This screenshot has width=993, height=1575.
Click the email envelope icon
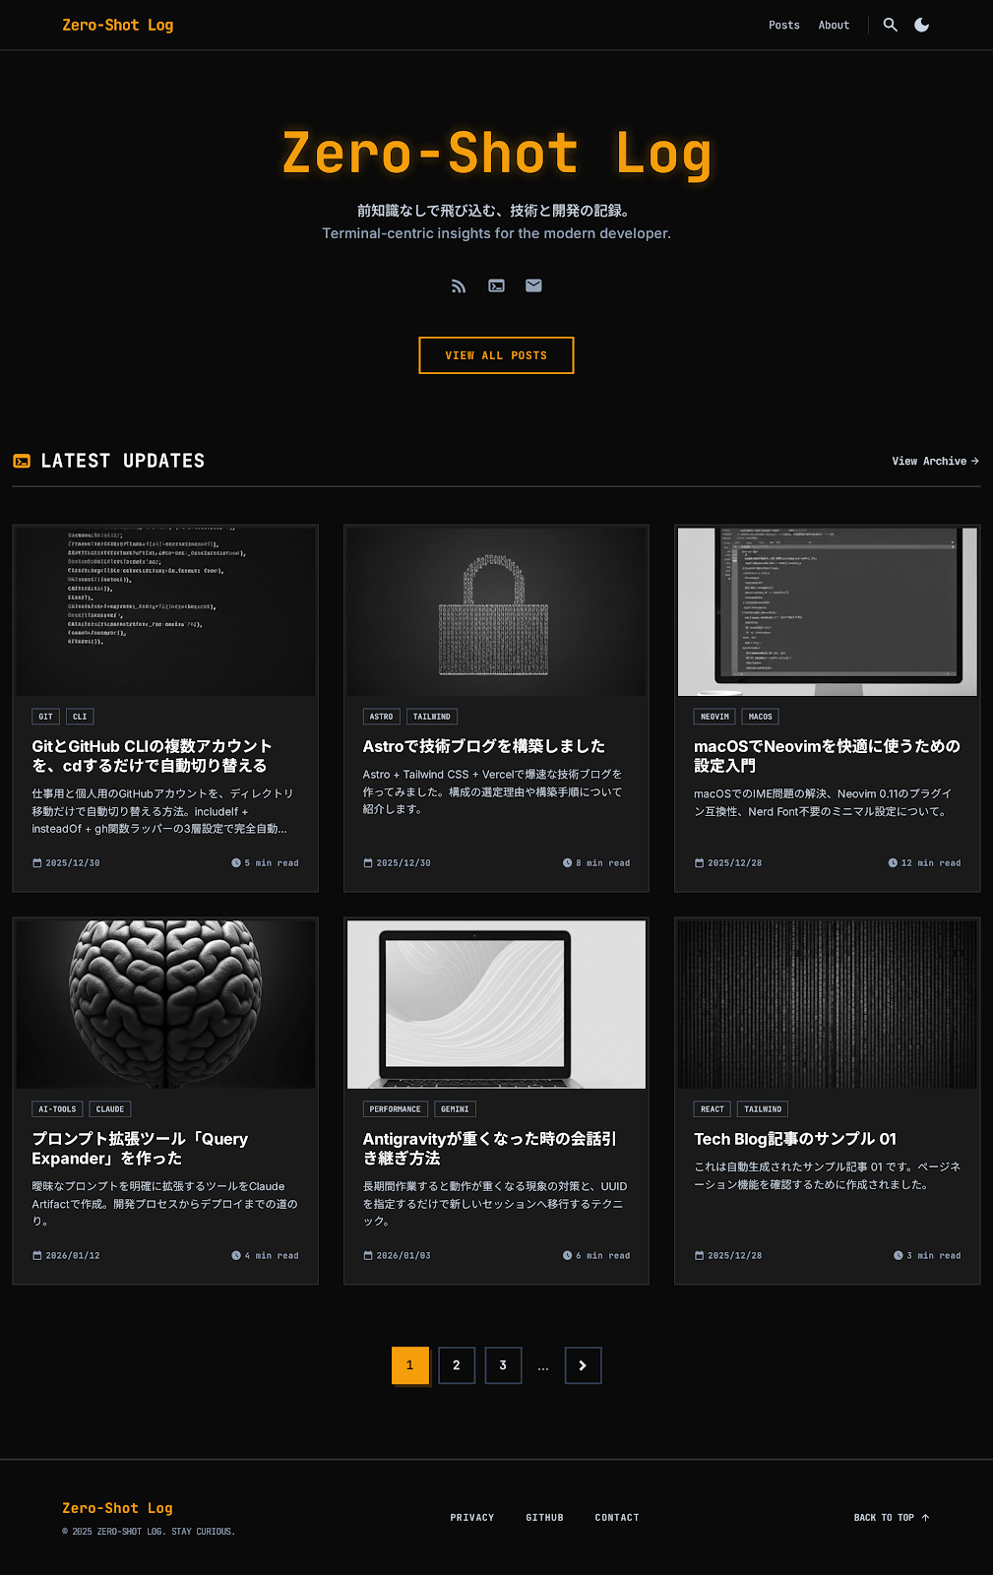(x=533, y=285)
